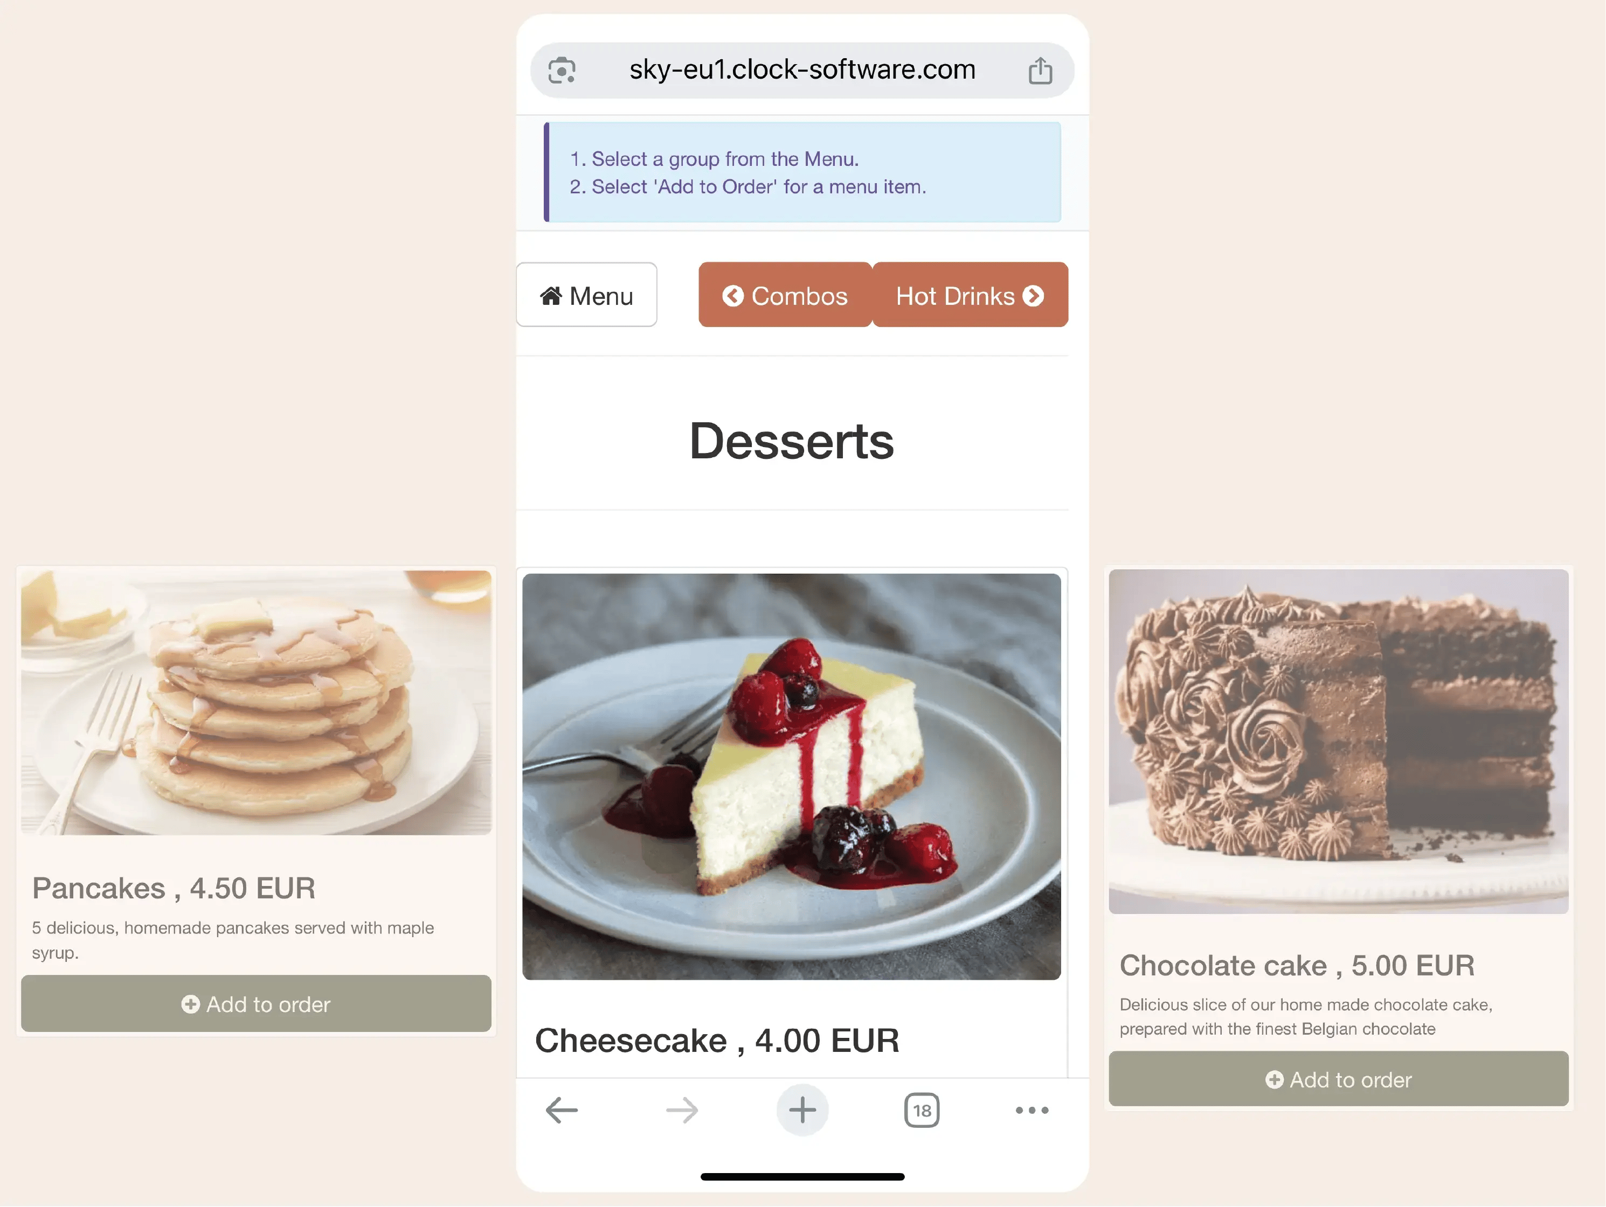The image size is (1606, 1207).
Task: Tap the pancakes photo
Action: click(257, 702)
